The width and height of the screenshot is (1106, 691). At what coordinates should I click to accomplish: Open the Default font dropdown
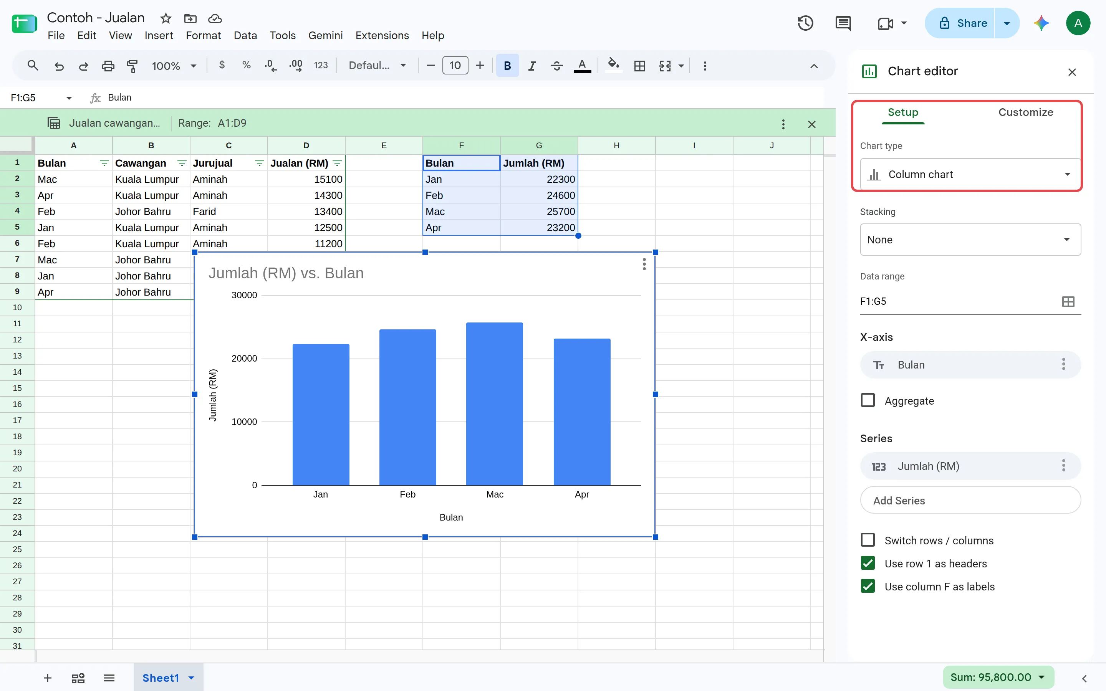point(377,66)
